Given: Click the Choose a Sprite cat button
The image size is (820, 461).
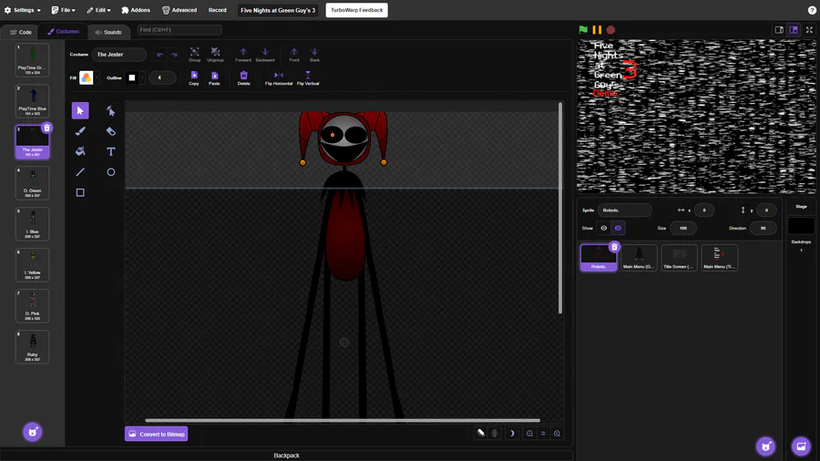Looking at the screenshot, I should pos(765,446).
